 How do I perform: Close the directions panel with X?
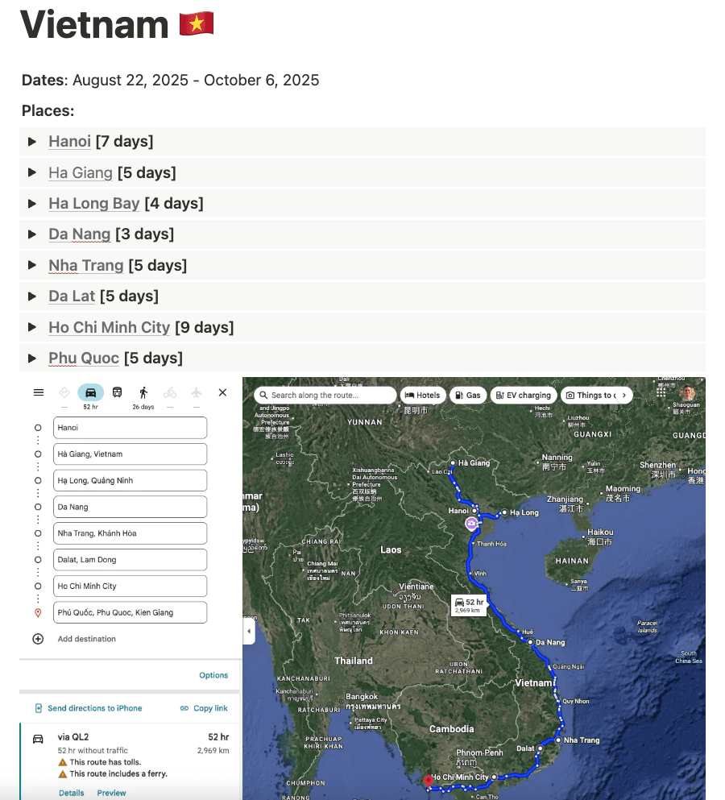click(x=223, y=392)
